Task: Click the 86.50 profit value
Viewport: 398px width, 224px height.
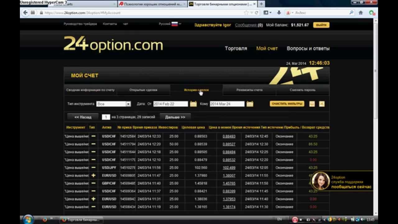Action: click(313, 144)
